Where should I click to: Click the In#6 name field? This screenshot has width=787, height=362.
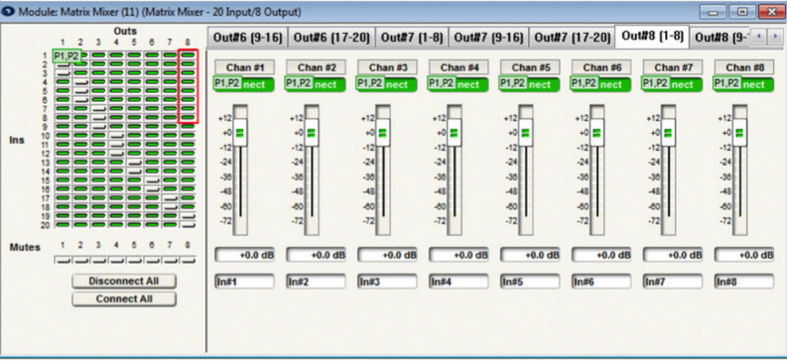[x=601, y=282]
